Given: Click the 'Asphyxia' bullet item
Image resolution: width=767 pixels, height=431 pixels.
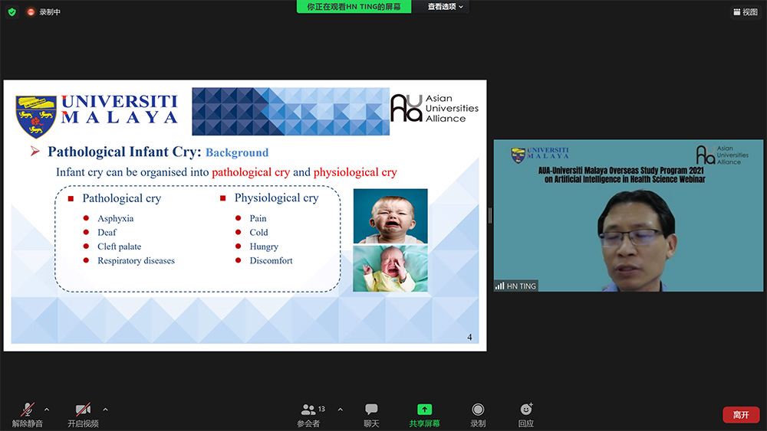Looking at the screenshot, I should 116,219.
